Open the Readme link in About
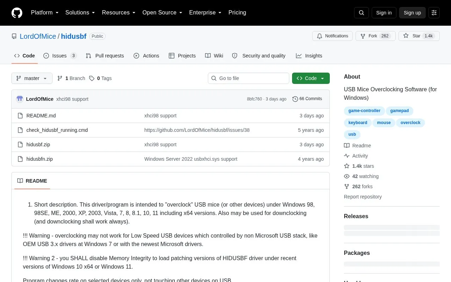Screen dimensions: 451x282 [x=357, y=146]
